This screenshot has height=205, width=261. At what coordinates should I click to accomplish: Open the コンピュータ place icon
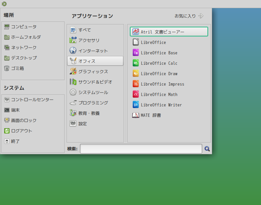(7, 27)
